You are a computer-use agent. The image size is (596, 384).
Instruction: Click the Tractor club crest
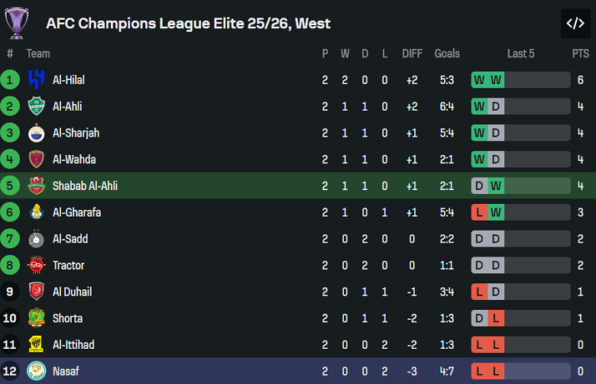[36, 266]
